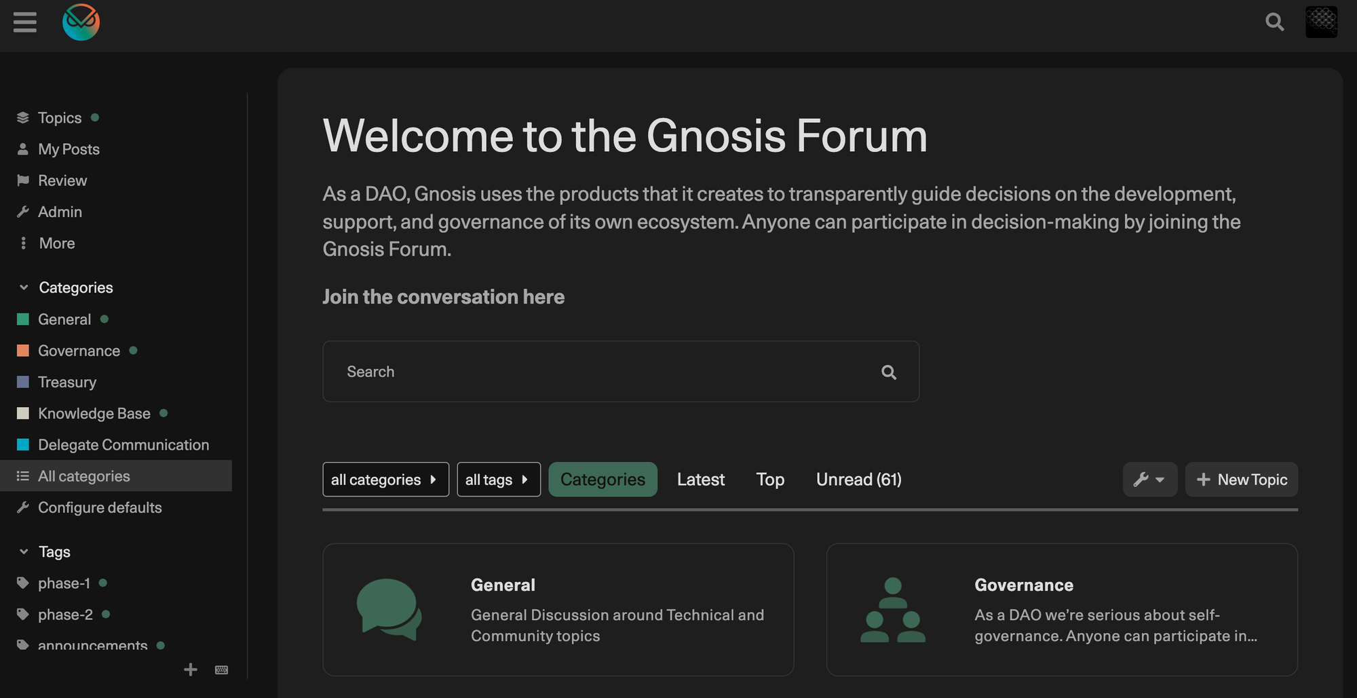The image size is (1357, 698).
Task: Click the magnifier in the Search box
Action: coord(889,372)
